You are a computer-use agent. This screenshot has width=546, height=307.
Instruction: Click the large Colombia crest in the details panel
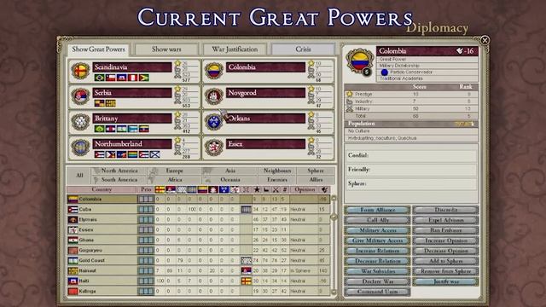(359, 61)
